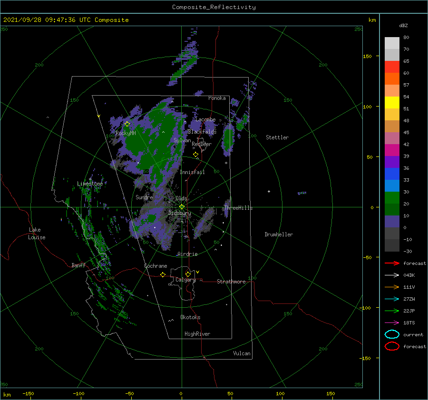The height and width of the screenshot is (400, 428).
Task: Click the Cochrane town label
Action: 156,266
